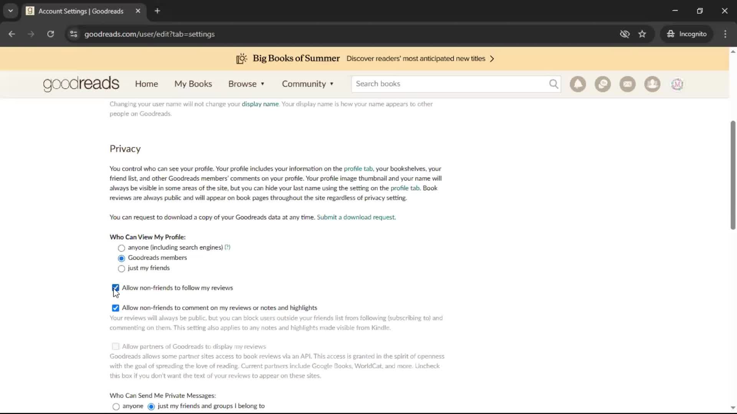Expand the Community dropdown menu
Screen dimensions: 737x414
coord(308,84)
